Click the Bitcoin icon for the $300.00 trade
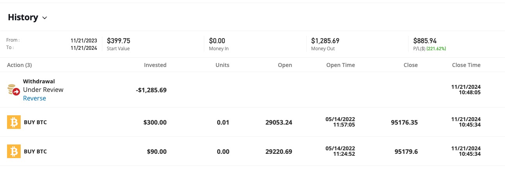505x169 pixels. [x=14, y=122]
